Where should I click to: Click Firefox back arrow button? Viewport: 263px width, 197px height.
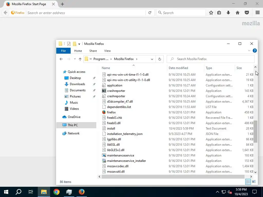5,13
